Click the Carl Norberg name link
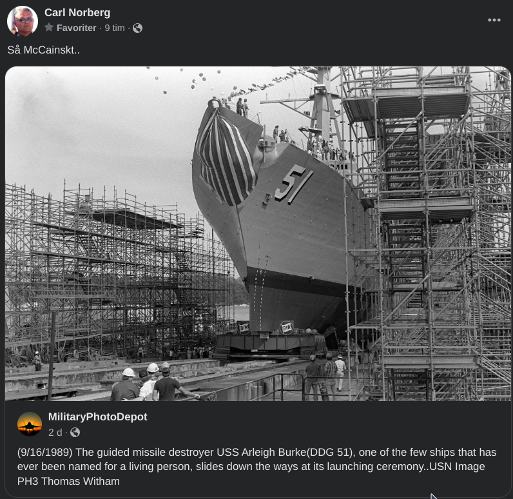Viewport: 513px width, 499px height. (77, 12)
